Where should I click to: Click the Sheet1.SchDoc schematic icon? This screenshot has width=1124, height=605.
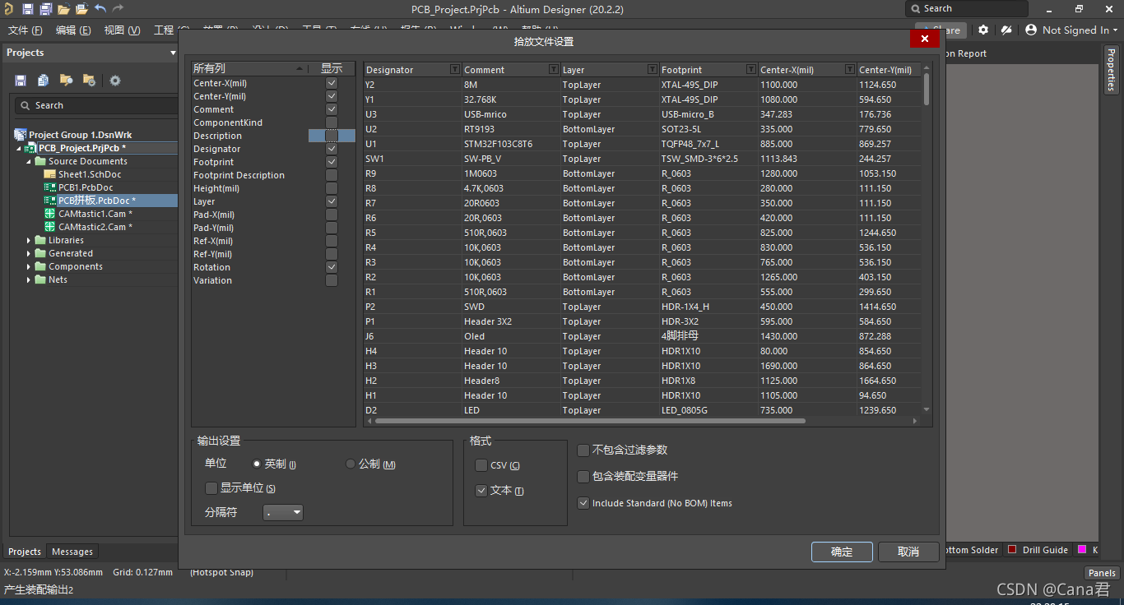coord(50,174)
